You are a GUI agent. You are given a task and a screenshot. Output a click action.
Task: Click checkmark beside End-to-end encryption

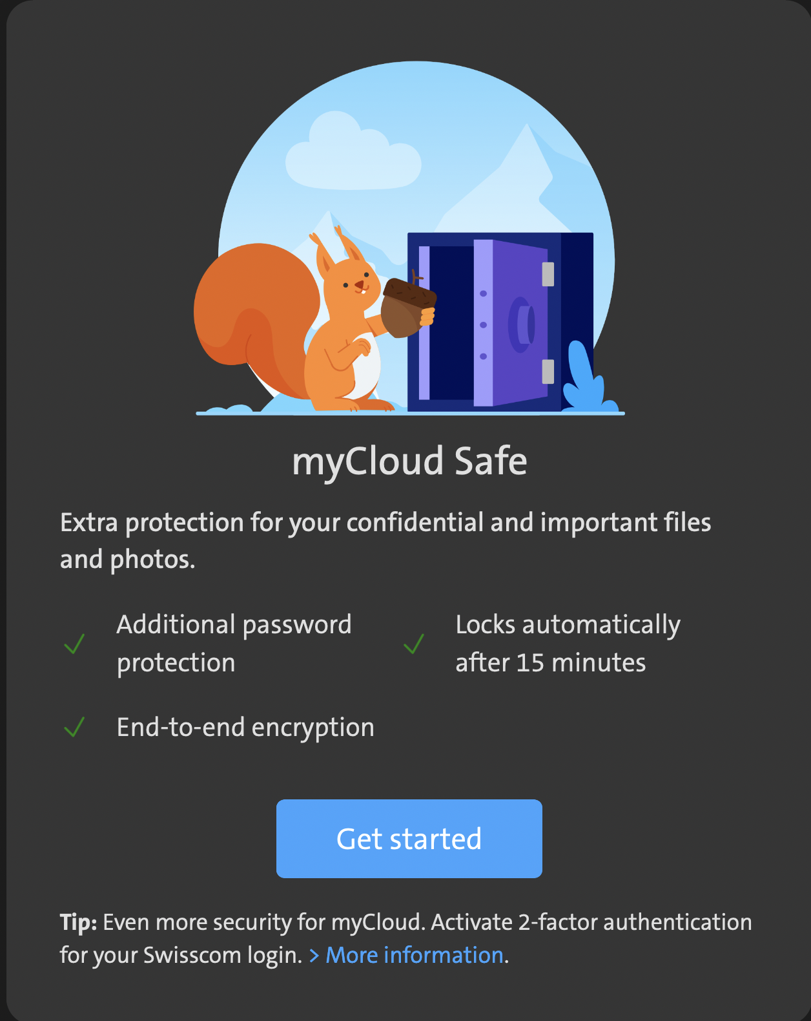[75, 727]
